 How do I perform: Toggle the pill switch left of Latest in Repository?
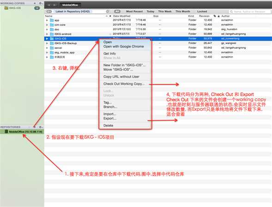(49, 12)
